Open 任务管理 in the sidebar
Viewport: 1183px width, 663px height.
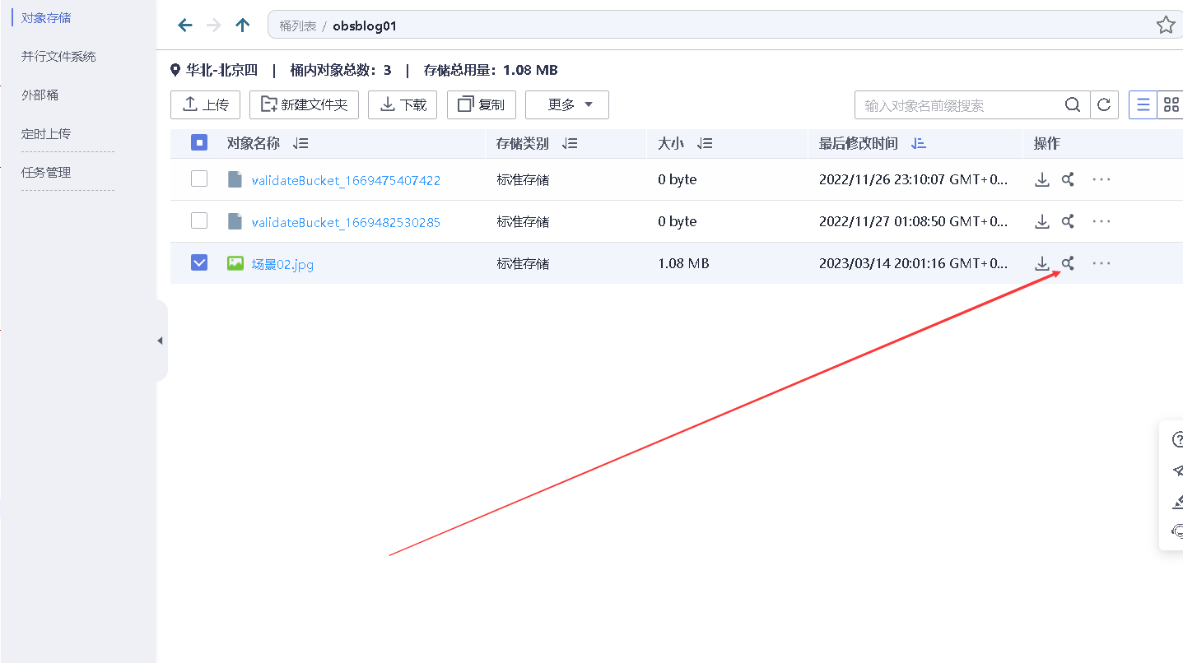point(46,172)
